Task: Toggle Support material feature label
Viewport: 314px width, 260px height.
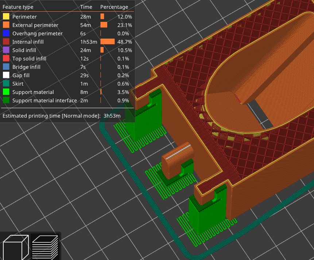Action: tap(33, 92)
